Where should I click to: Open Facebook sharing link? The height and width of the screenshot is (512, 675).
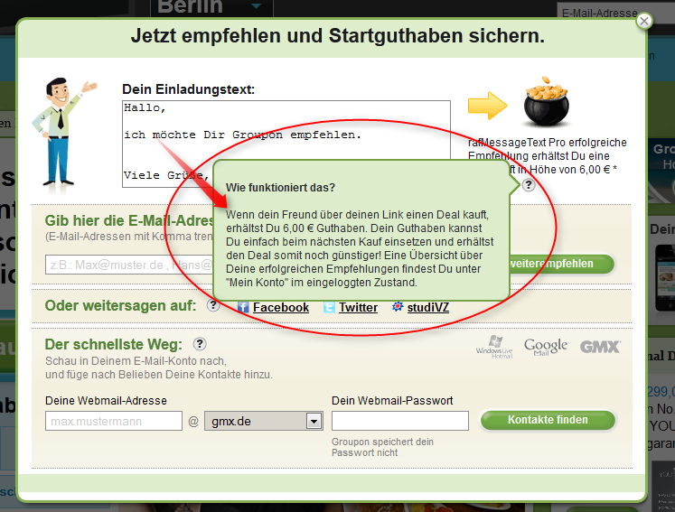click(x=281, y=307)
